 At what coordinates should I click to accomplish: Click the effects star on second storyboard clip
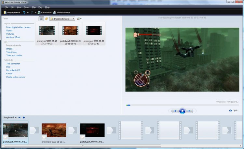(x=44, y=137)
